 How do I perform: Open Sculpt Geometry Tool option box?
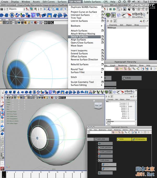click(102, 82)
